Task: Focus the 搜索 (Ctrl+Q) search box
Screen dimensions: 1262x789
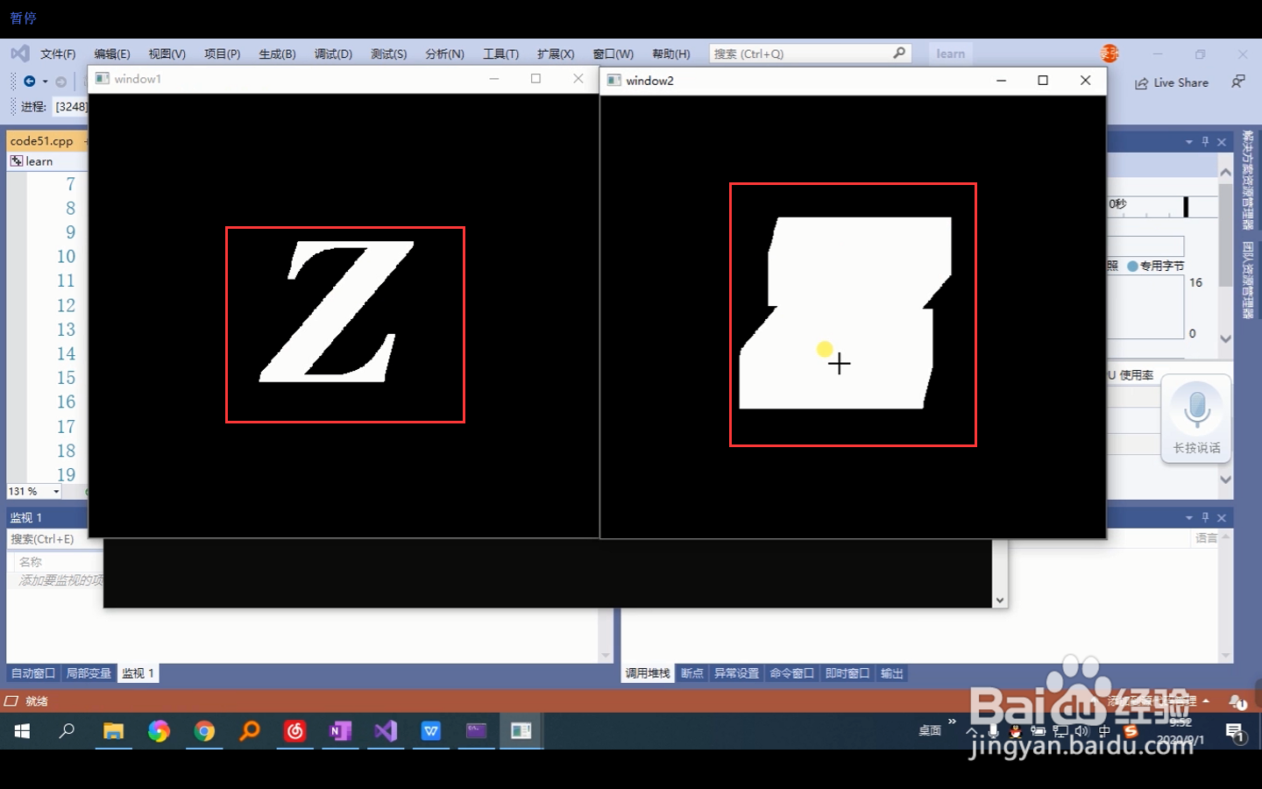Action: coord(810,53)
